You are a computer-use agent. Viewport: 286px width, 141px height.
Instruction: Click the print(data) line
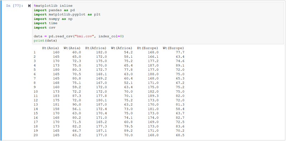(x=45, y=41)
